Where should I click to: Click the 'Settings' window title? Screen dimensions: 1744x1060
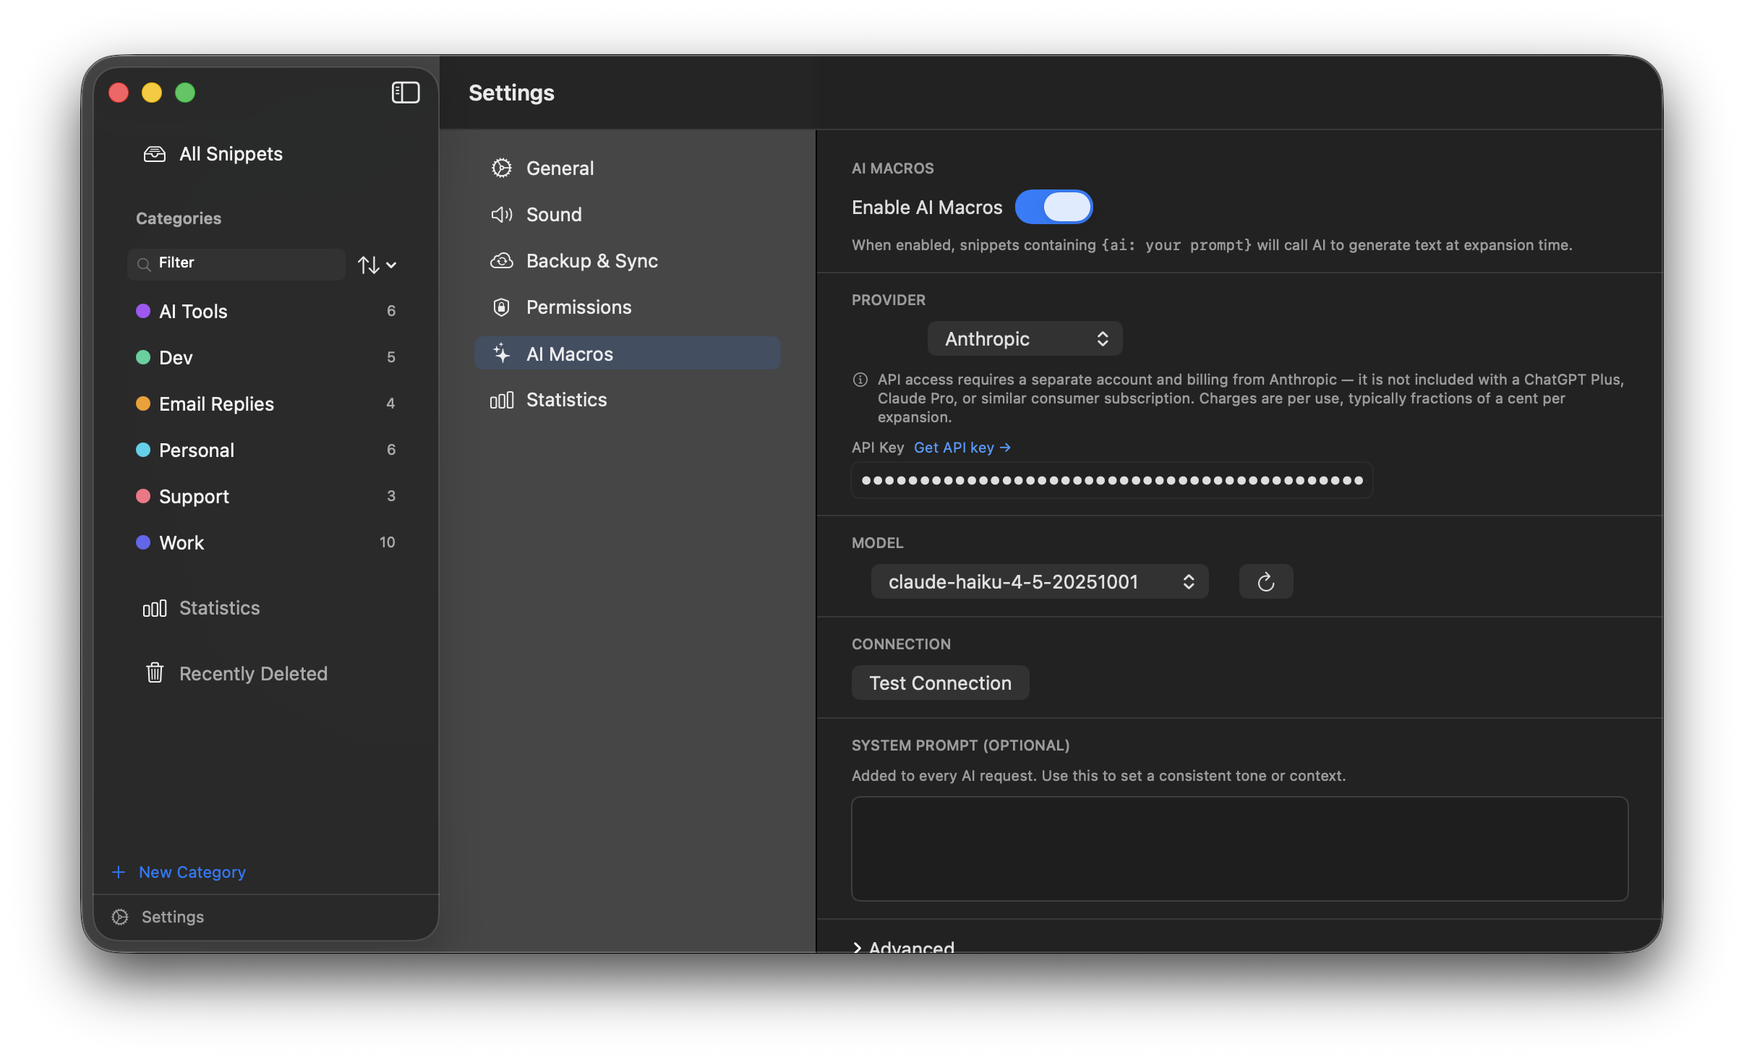click(511, 93)
